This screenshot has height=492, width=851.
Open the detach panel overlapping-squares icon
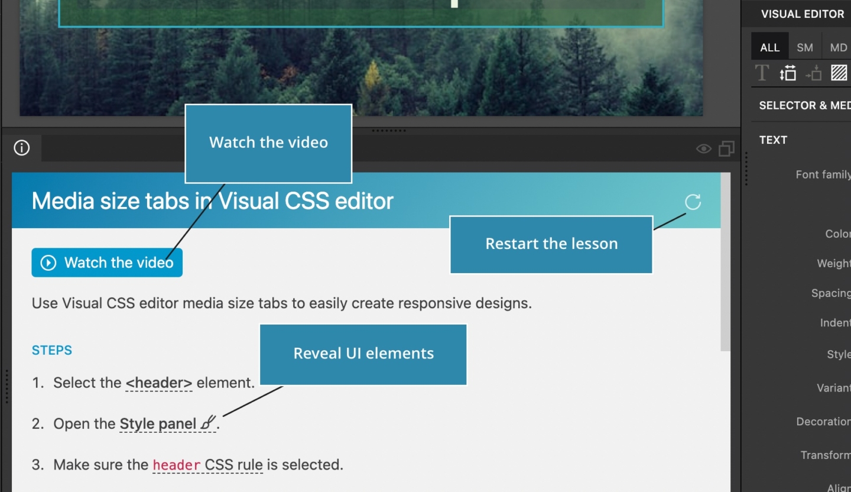click(x=726, y=148)
